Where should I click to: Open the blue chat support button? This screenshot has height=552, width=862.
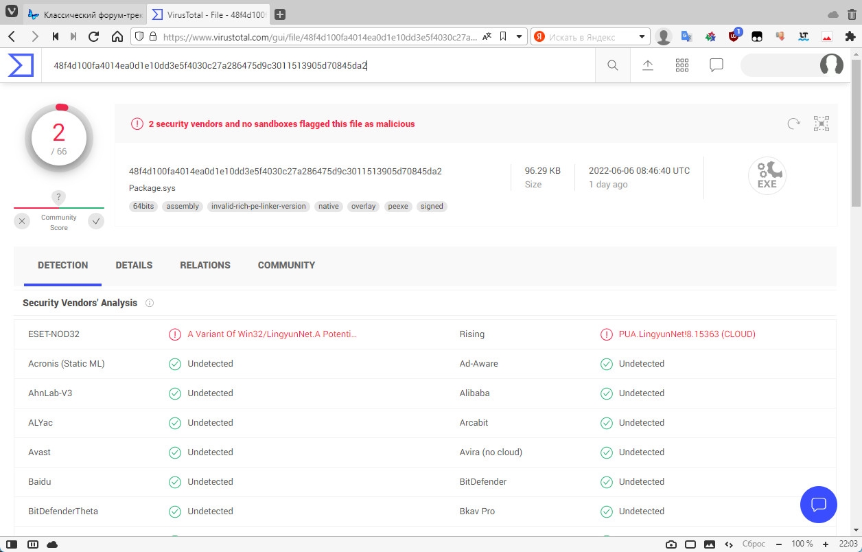(x=819, y=505)
